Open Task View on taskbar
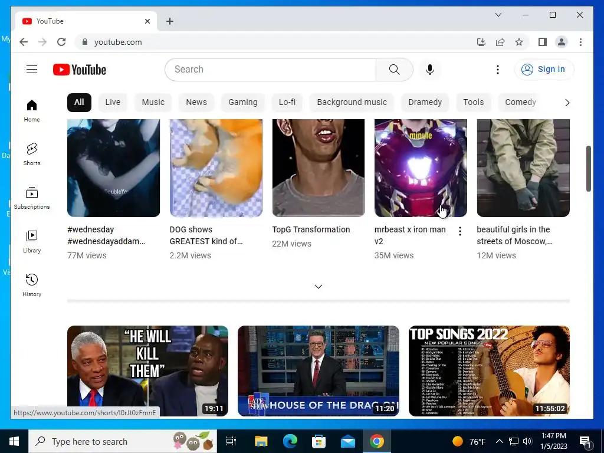The height and width of the screenshot is (453, 604). coord(231,441)
